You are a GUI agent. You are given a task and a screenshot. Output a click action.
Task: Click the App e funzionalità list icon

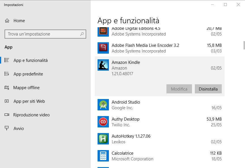tap(7, 60)
